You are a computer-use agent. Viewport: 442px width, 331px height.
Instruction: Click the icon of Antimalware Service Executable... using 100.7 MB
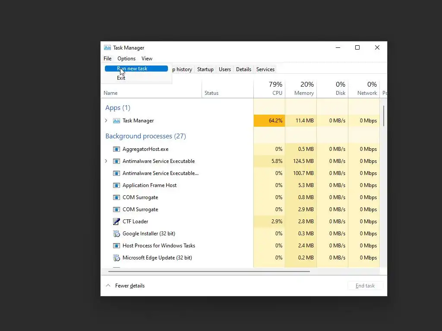pos(117,173)
